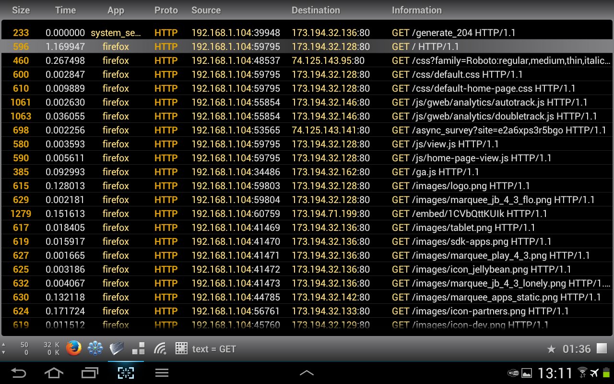
Task: Select the GET /images/tablet.png row
Action: point(307,228)
